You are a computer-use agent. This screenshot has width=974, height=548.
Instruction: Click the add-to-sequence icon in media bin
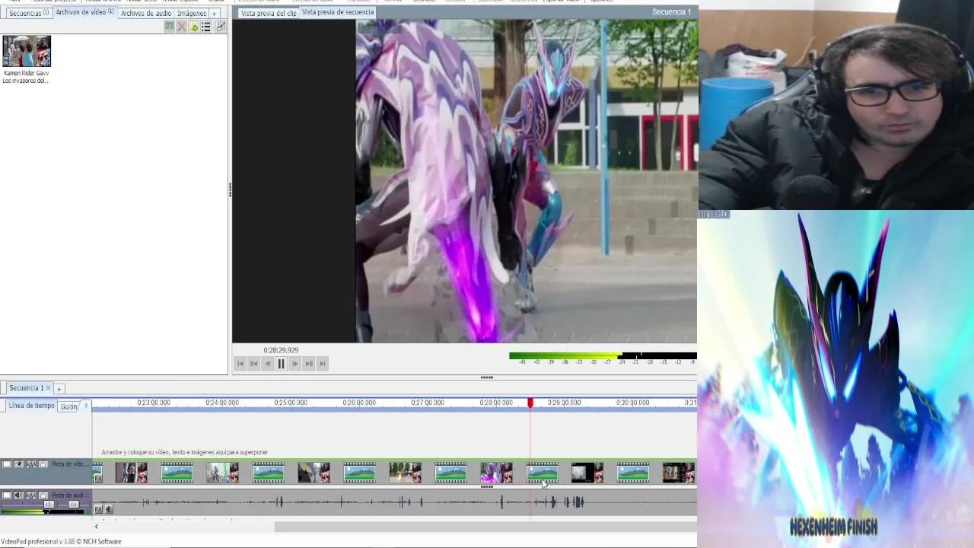170,27
